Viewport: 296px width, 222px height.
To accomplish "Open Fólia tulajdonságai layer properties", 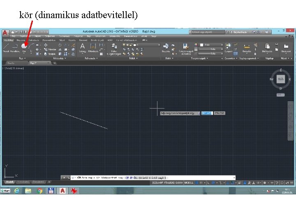I will click(x=114, y=49).
